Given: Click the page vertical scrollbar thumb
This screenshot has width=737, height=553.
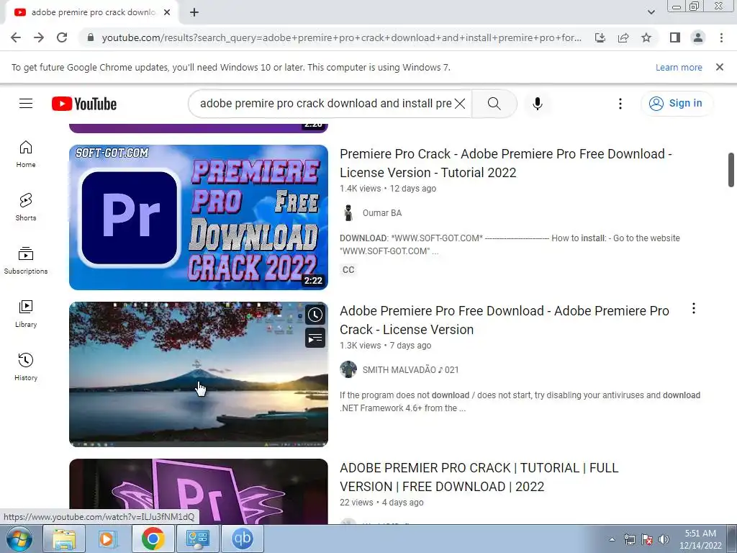Looking at the screenshot, I should click(731, 170).
